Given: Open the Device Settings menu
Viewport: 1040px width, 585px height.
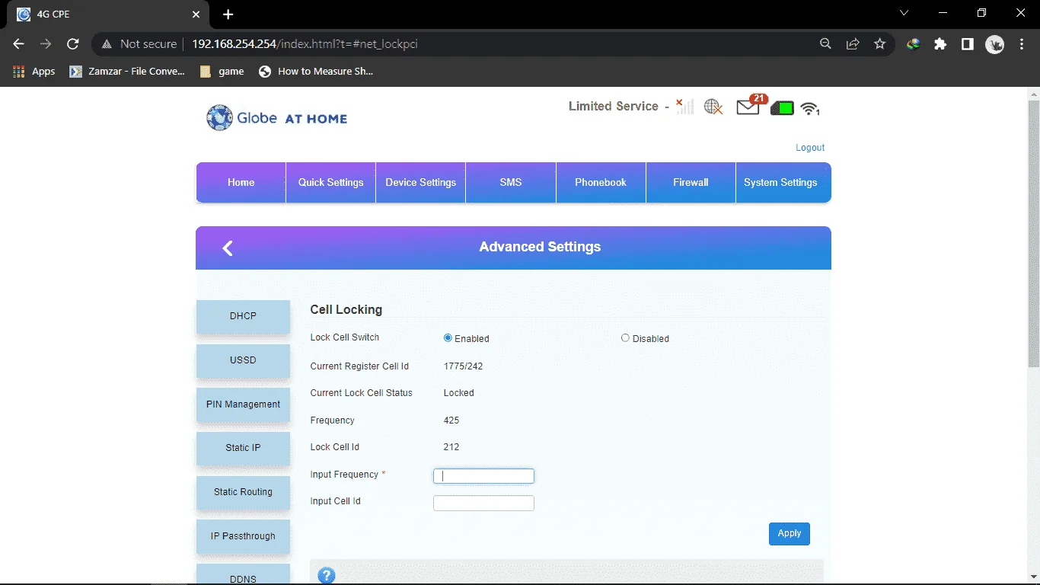Looking at the screenshot, I should click(420, 183).
